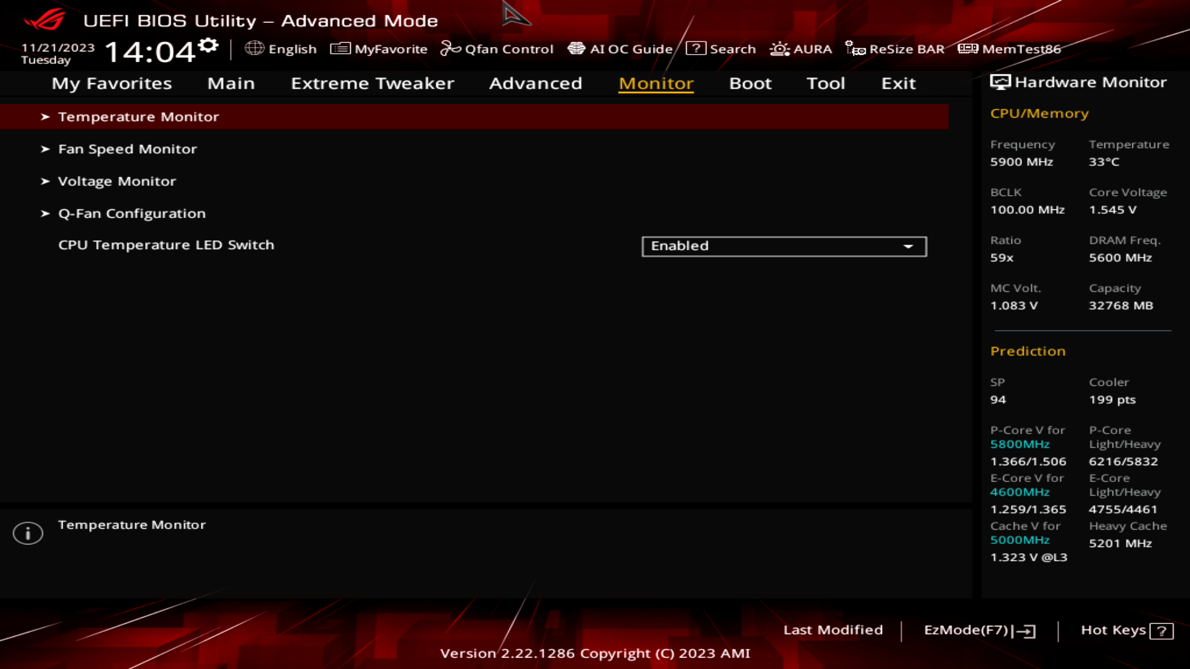Open the BIOS Search function
Screen dimensions: 1190x669
click(723, 49)
